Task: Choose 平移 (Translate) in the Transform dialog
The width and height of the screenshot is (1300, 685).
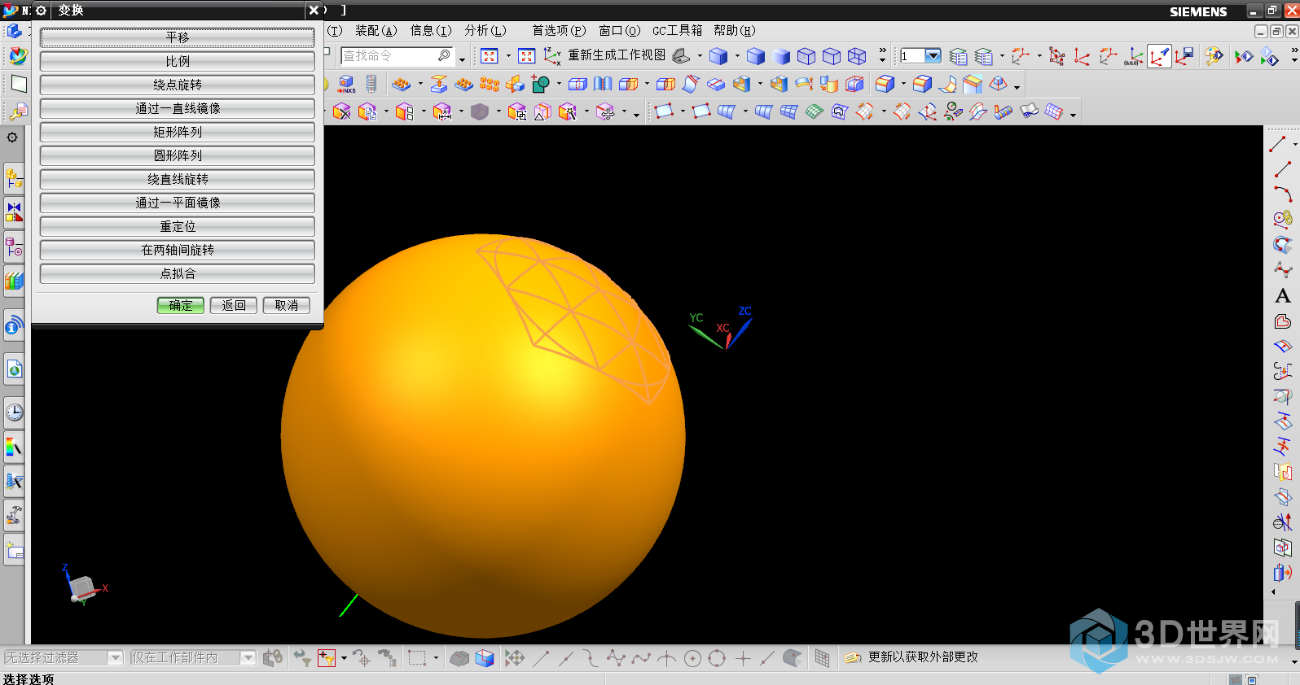Action: [178, 37]
